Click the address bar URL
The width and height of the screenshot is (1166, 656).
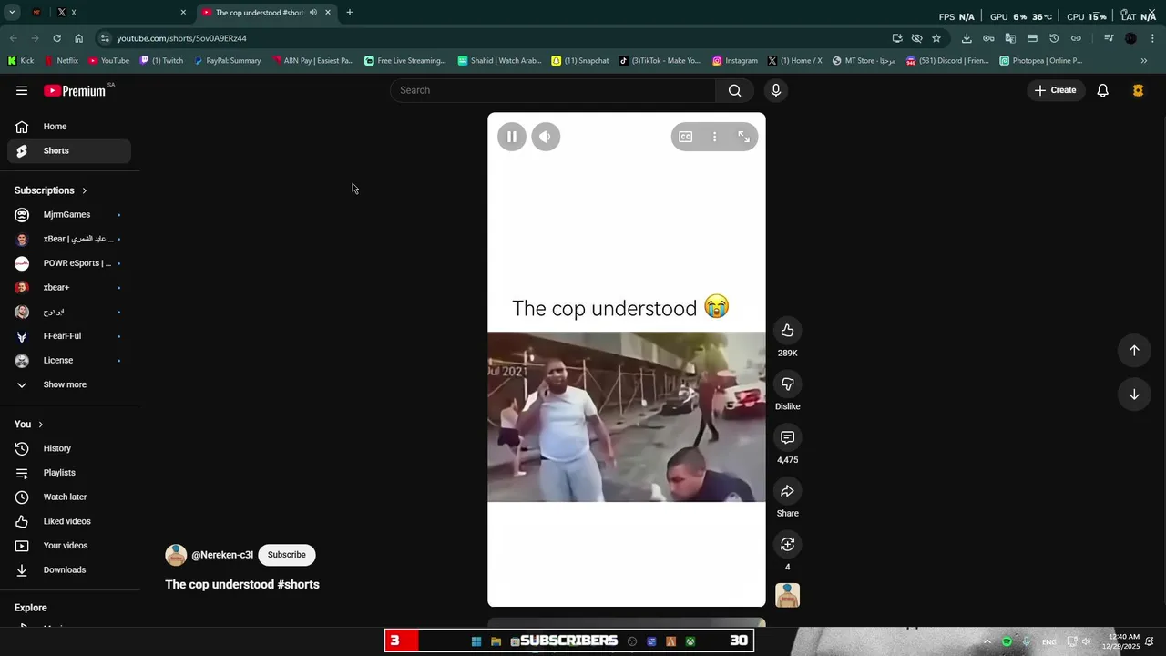click(181, 38)
